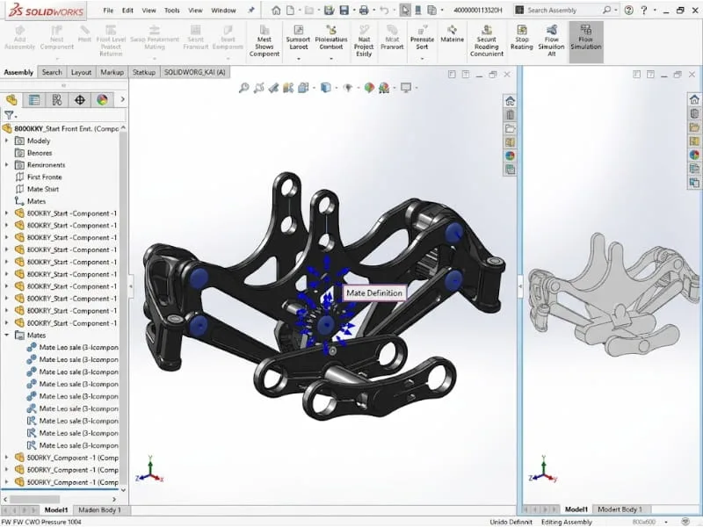
Task: Open the File menu
Action: tap(108, 11)
